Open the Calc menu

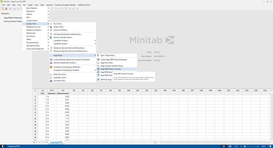[x=19, y=5]
